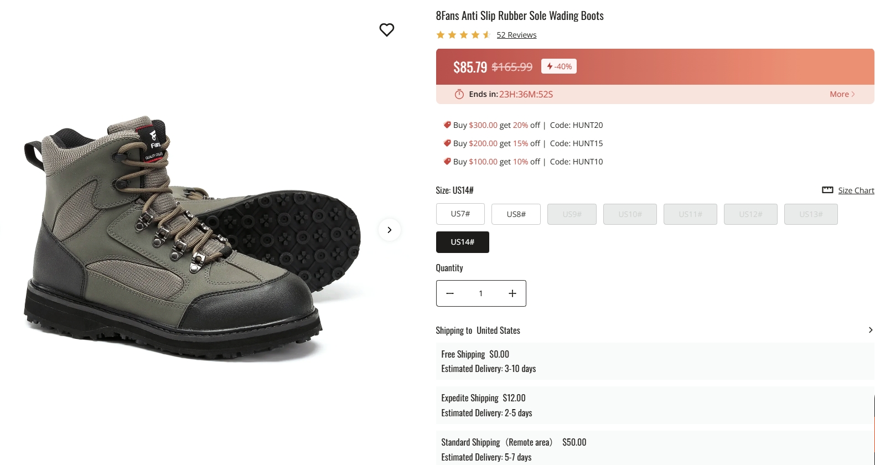Select size US7#
Screen dimensions: 875x465
point(460,214)
